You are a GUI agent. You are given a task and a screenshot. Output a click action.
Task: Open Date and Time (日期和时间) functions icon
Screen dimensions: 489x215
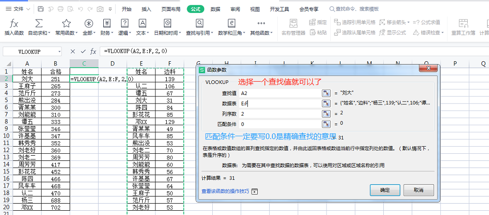(x=168, y=23)
